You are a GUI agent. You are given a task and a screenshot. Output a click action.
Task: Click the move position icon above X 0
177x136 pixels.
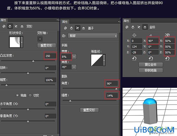pos(134,35)
